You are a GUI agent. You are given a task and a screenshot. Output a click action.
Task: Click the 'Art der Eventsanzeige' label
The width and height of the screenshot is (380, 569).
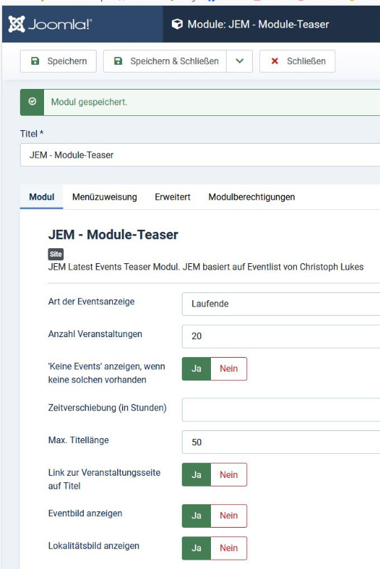[x=92, y=302]
